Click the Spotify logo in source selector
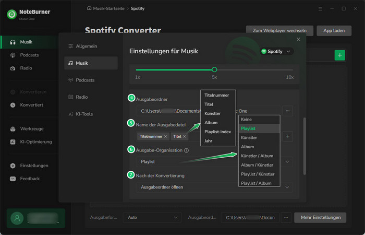 tap(264, 51)
